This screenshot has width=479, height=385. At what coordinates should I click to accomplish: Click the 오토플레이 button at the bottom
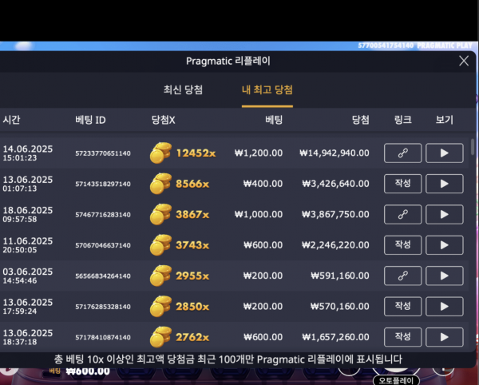396,380
